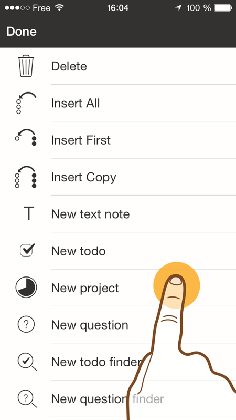
Task: Tap the question finder magnifier icon
Action: (x=27, y=399)
